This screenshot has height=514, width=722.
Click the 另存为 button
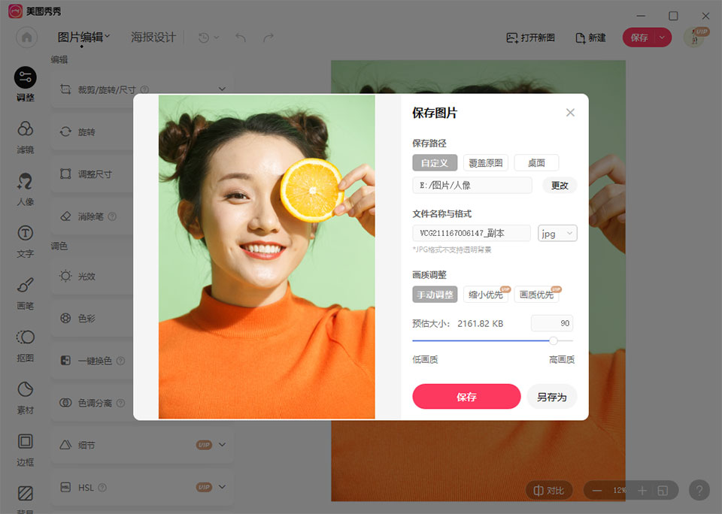coord(551,397)
